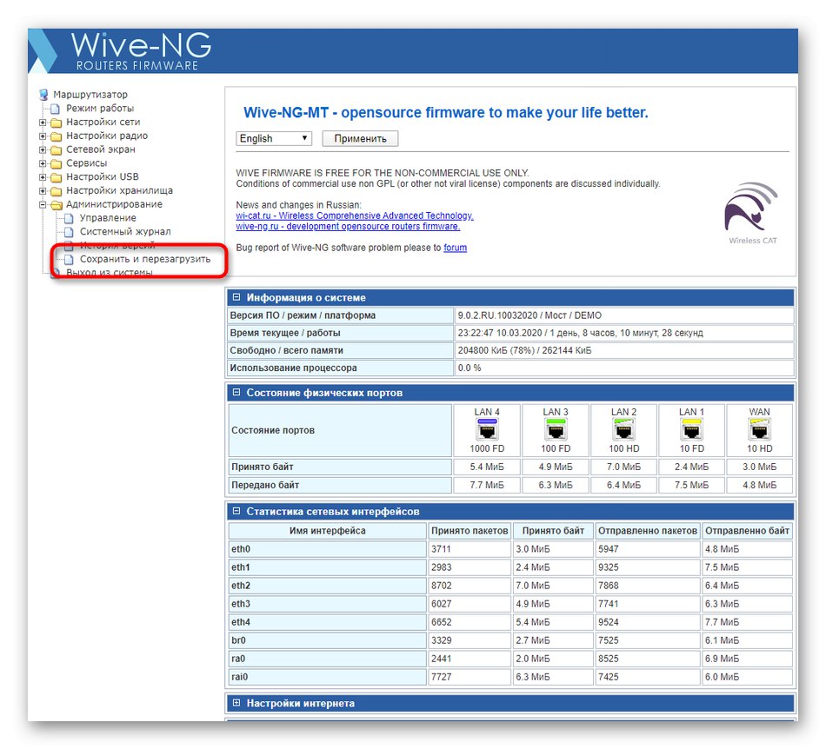Open the wi-cat.ru Wireless Comprehensive Advanced Technology link
Viewport: 826px width, 749px height.
click(x=355, y=215)
